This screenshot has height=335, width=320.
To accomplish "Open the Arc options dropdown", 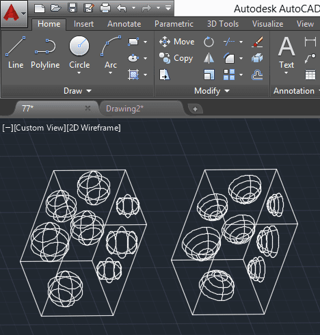I will [x=111, y=73].
